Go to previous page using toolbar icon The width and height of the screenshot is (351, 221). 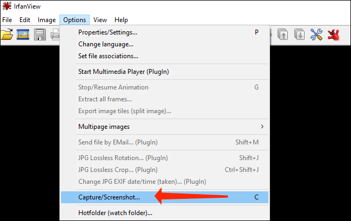(282, 35)
